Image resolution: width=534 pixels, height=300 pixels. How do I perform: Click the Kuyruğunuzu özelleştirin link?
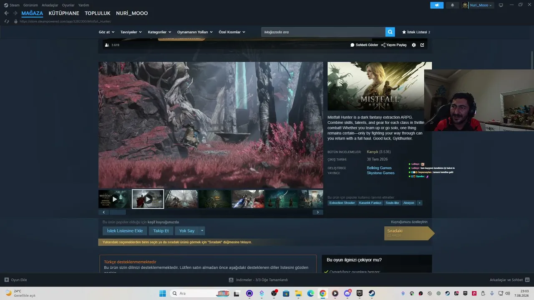pos(409,222)
